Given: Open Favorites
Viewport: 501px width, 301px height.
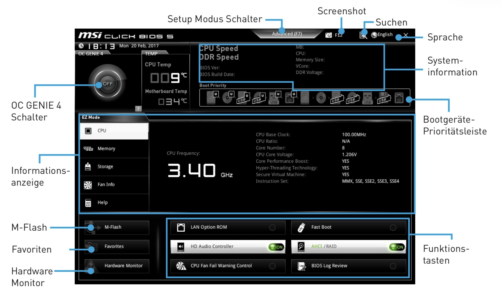Looking at the screenshot, I should tap(117, 247).
